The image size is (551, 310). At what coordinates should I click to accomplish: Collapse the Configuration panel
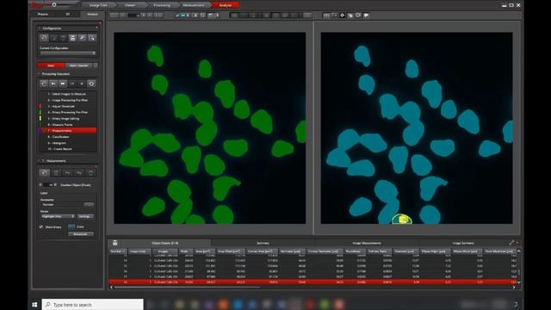click(39, 28)
